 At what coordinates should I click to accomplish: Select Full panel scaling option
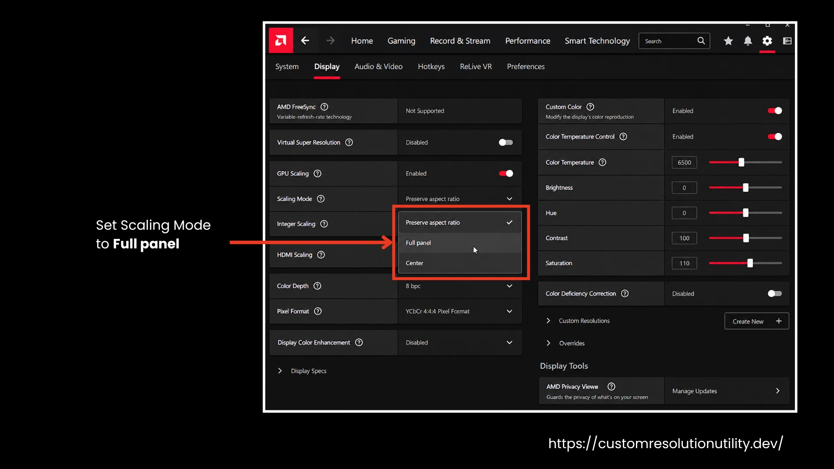(460, 243)
